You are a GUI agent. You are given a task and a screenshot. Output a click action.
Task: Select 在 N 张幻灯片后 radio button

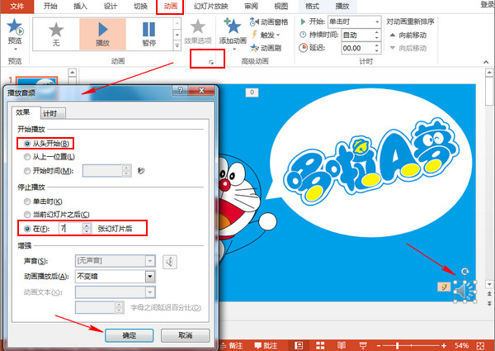27,229
